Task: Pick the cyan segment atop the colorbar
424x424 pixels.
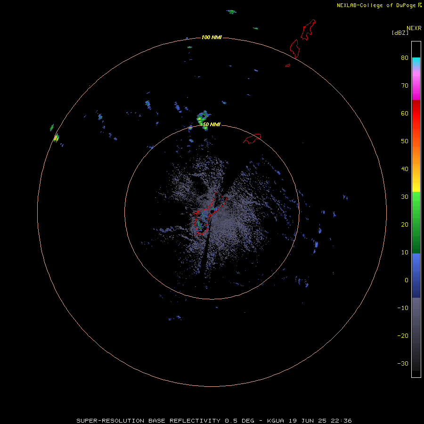Action: pos(416,61)
